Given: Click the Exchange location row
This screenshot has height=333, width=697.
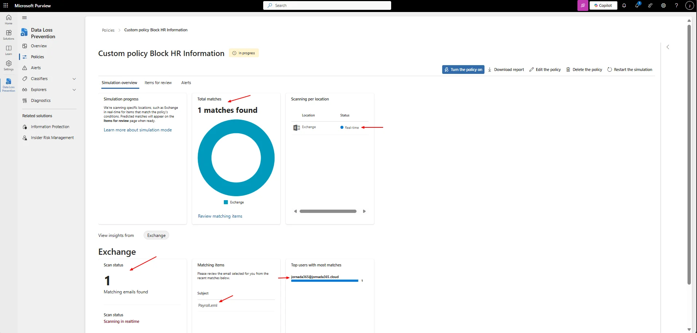Looking at the screenshot, I should pos(330,127).
